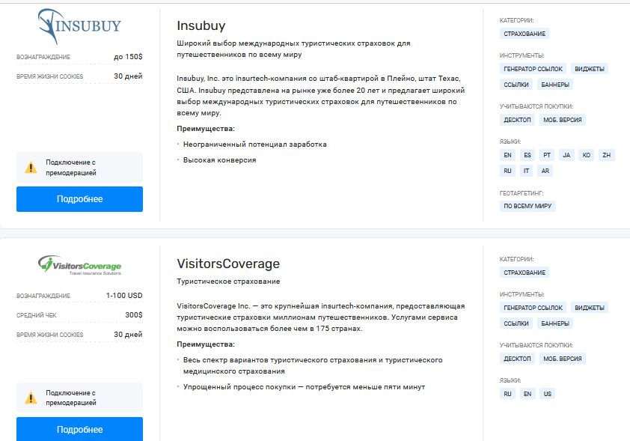The height and width of the screenshot is (441, 630).
Task: Click the warning icon in Insubuy card
Action: pyautogui.click(x=31, y=167)
